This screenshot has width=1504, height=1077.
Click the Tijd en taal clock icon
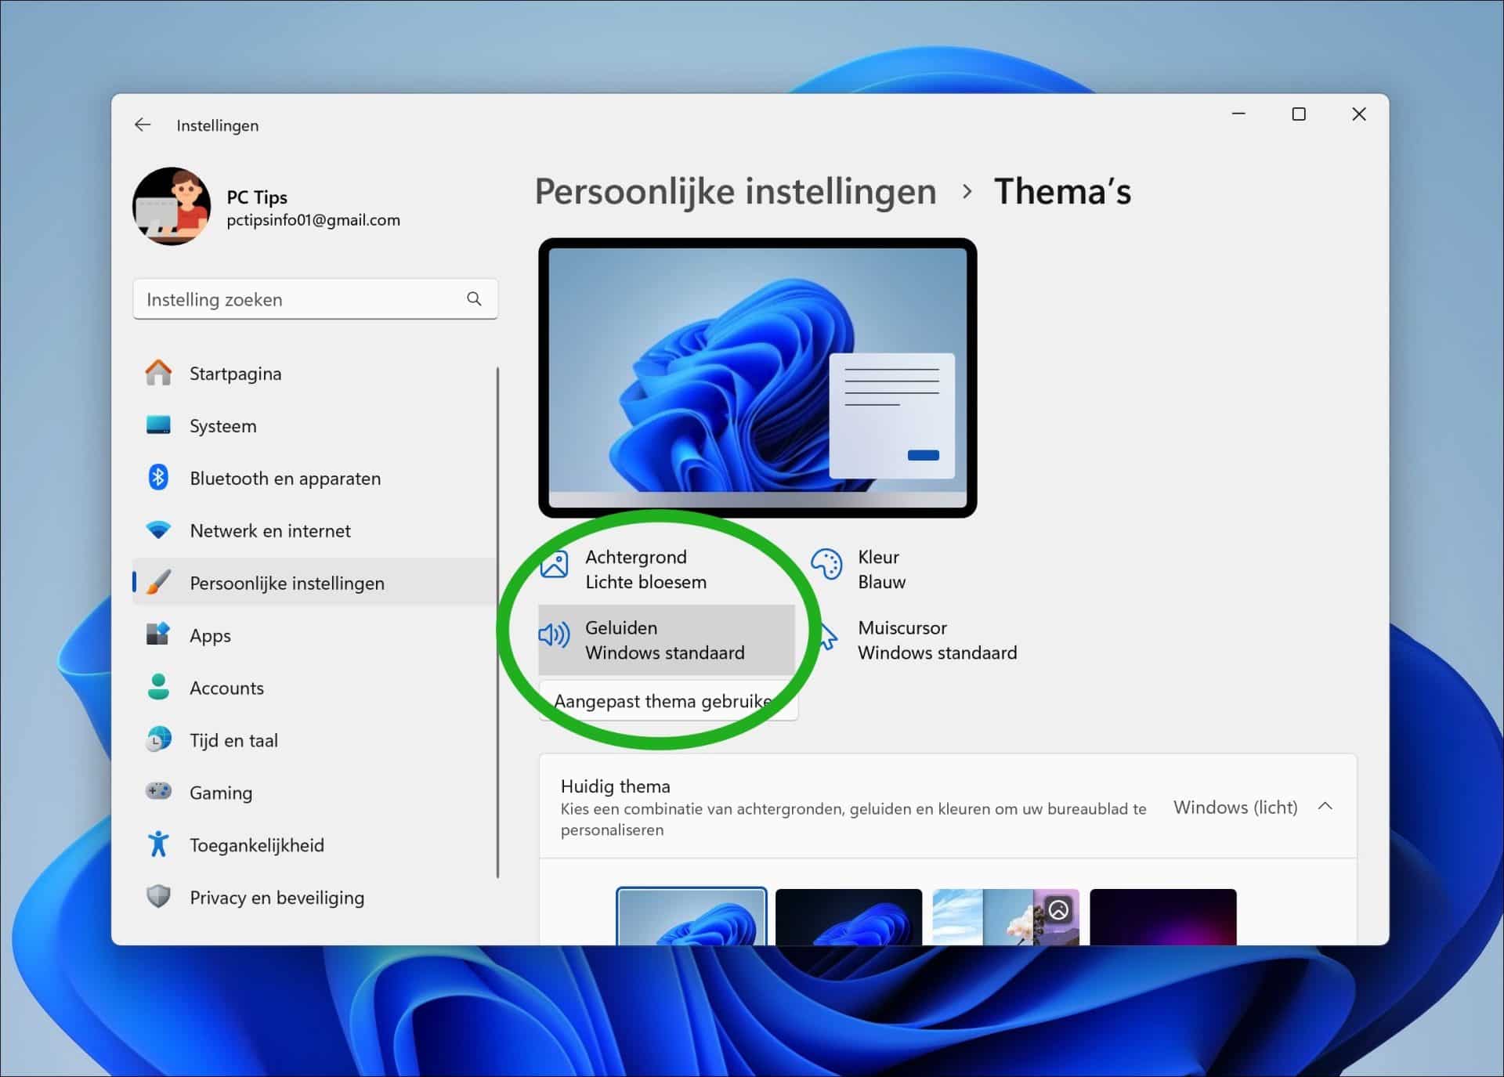click(158, 739)
